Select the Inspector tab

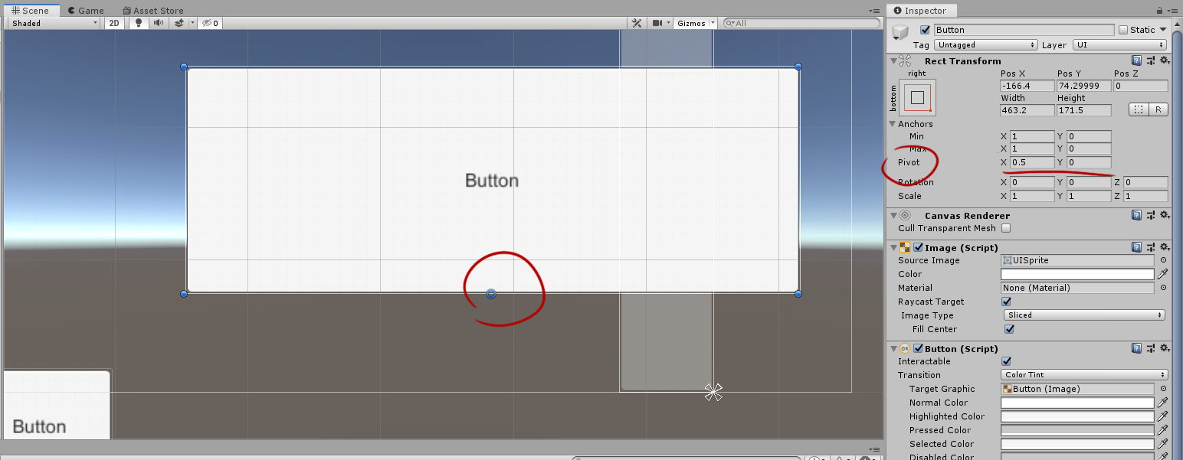(920, 11)
